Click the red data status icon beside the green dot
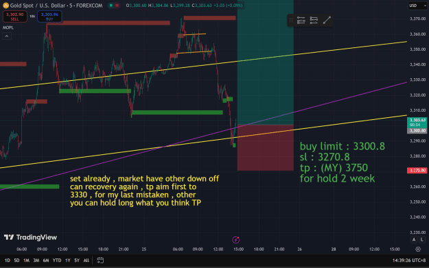 pos(117,5)
